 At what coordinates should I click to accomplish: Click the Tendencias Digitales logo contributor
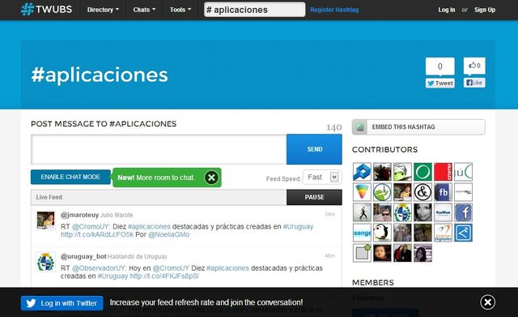tap(443, 233)
